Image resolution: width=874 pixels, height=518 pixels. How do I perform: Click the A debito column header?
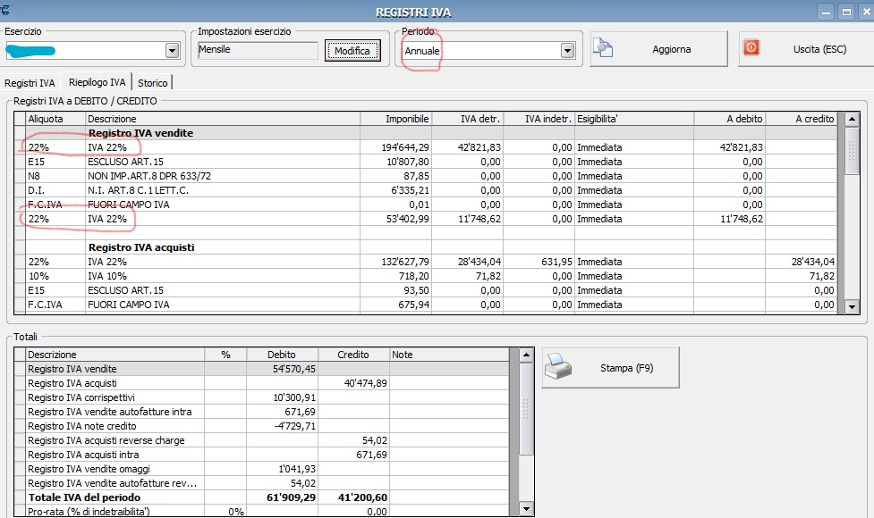coord(729,119)
